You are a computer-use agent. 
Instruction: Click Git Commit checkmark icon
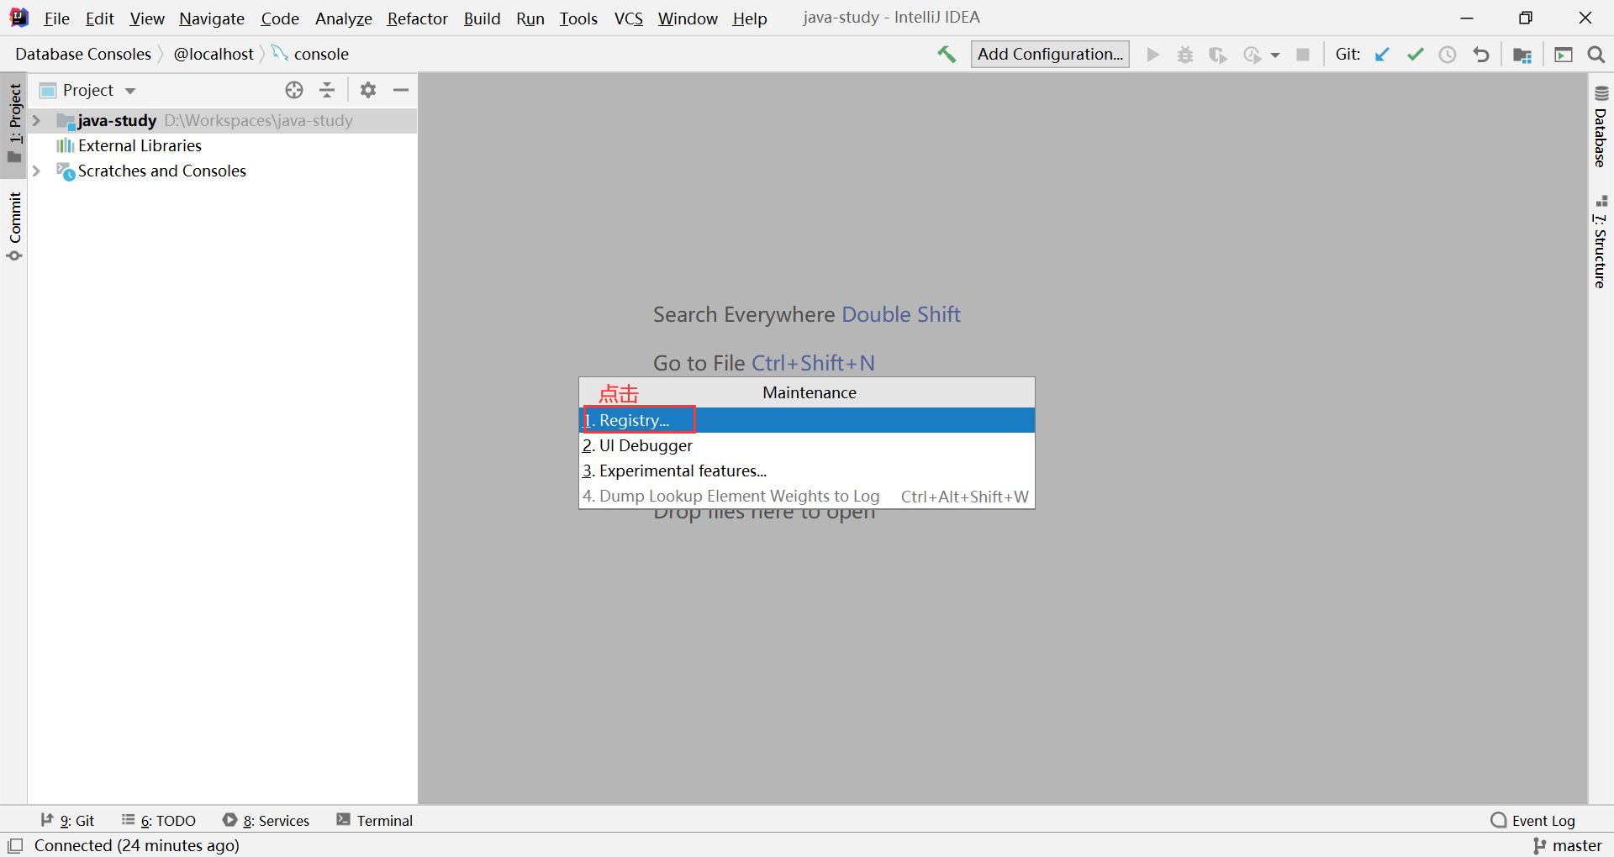click(1416, 55)
